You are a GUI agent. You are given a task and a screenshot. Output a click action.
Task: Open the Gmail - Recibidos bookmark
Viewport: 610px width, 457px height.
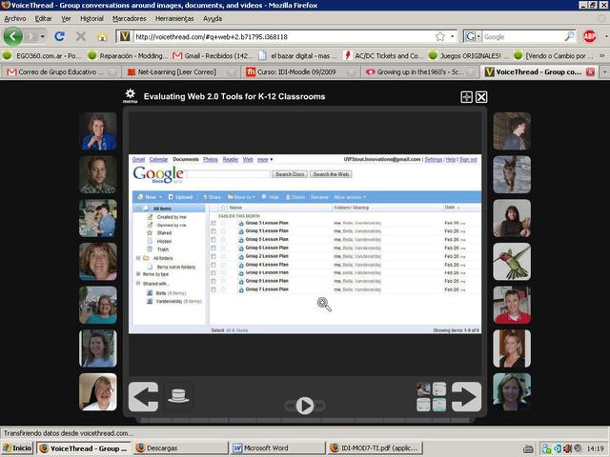213,56
